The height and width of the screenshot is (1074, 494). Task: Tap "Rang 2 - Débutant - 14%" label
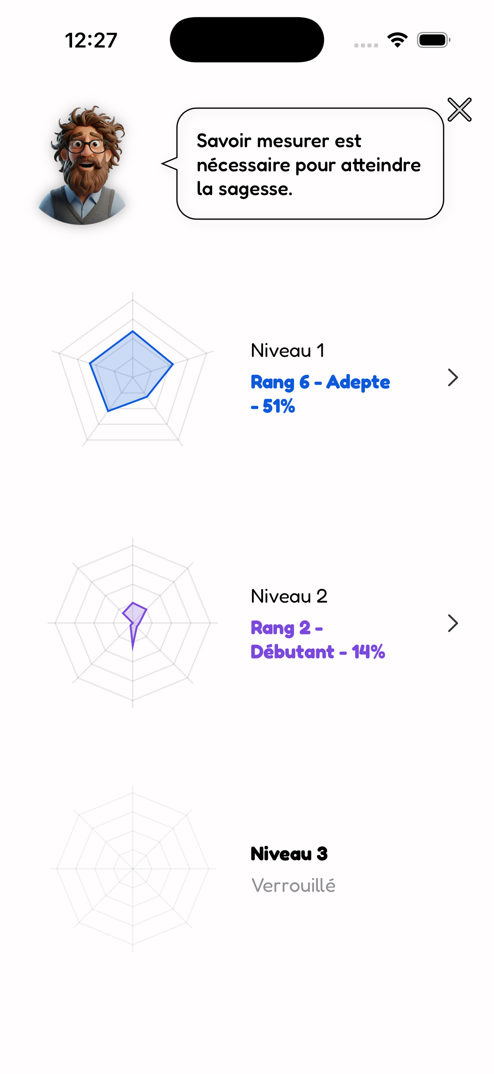point(317,639)
